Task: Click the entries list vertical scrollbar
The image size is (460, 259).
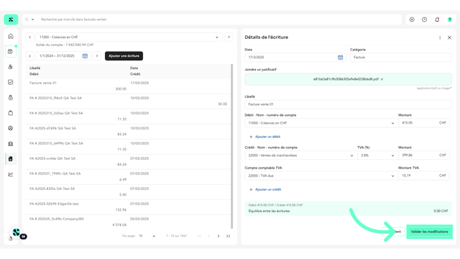Action: [x=232, y=147]
